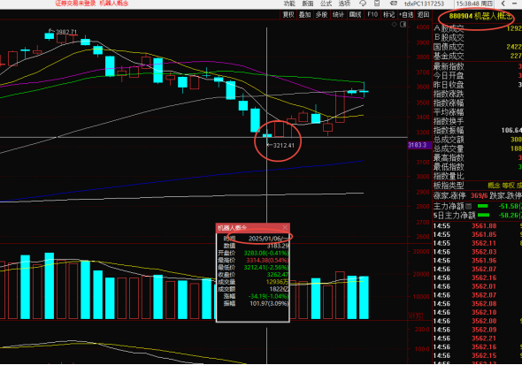Click the 指数涨幅 label
522x365 pixels.
click(449, 103)
